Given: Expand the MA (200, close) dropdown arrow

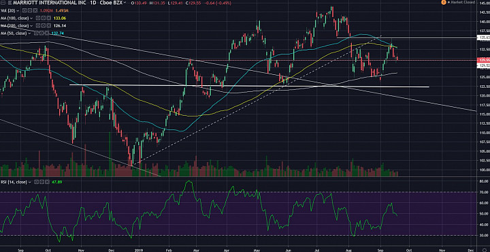Looking at the screenshot, I should [31, 26].
